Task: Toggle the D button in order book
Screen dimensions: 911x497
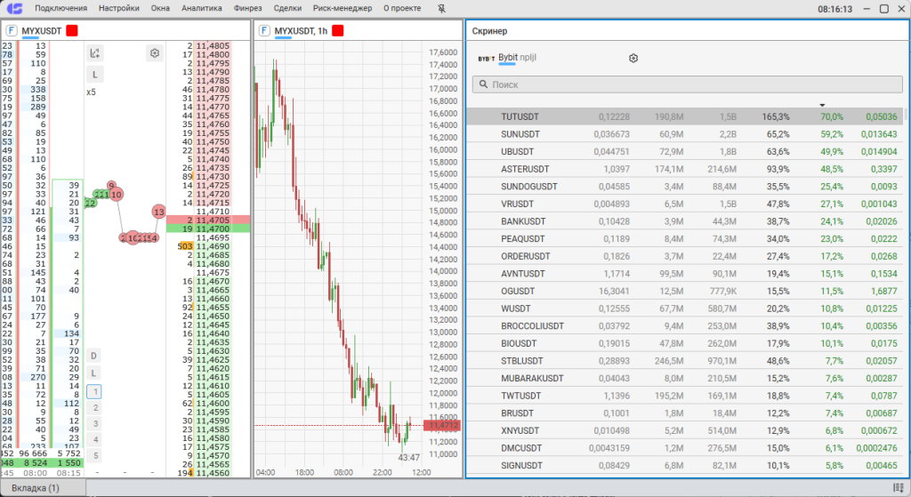Action: 94,356
